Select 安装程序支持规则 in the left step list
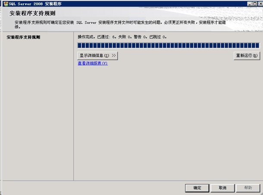This screenshot has height=195, width=263. [x=23, y=37]
